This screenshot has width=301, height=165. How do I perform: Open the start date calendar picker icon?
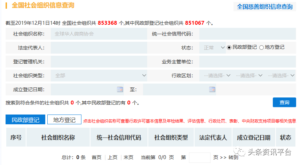[120, 89]
